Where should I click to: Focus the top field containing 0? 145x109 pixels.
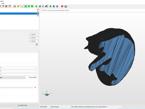(18, 68)
